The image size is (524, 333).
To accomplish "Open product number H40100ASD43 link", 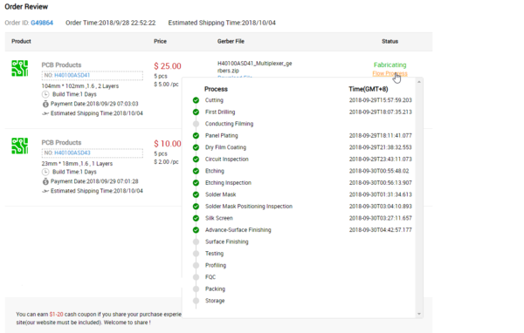I will pyautogui.click(x=72, y=153).
